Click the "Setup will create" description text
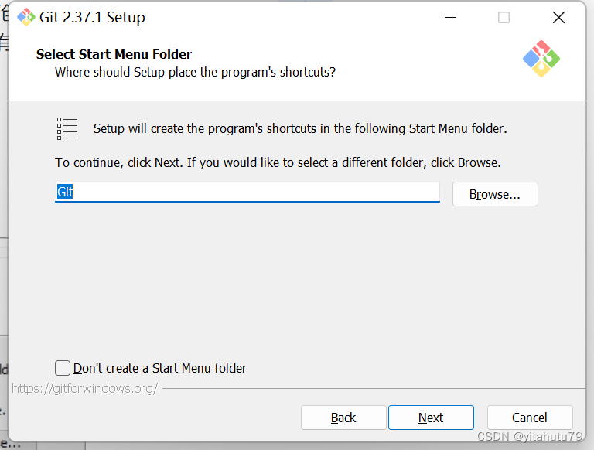This screenshot has height=450, width=594. 300,128
